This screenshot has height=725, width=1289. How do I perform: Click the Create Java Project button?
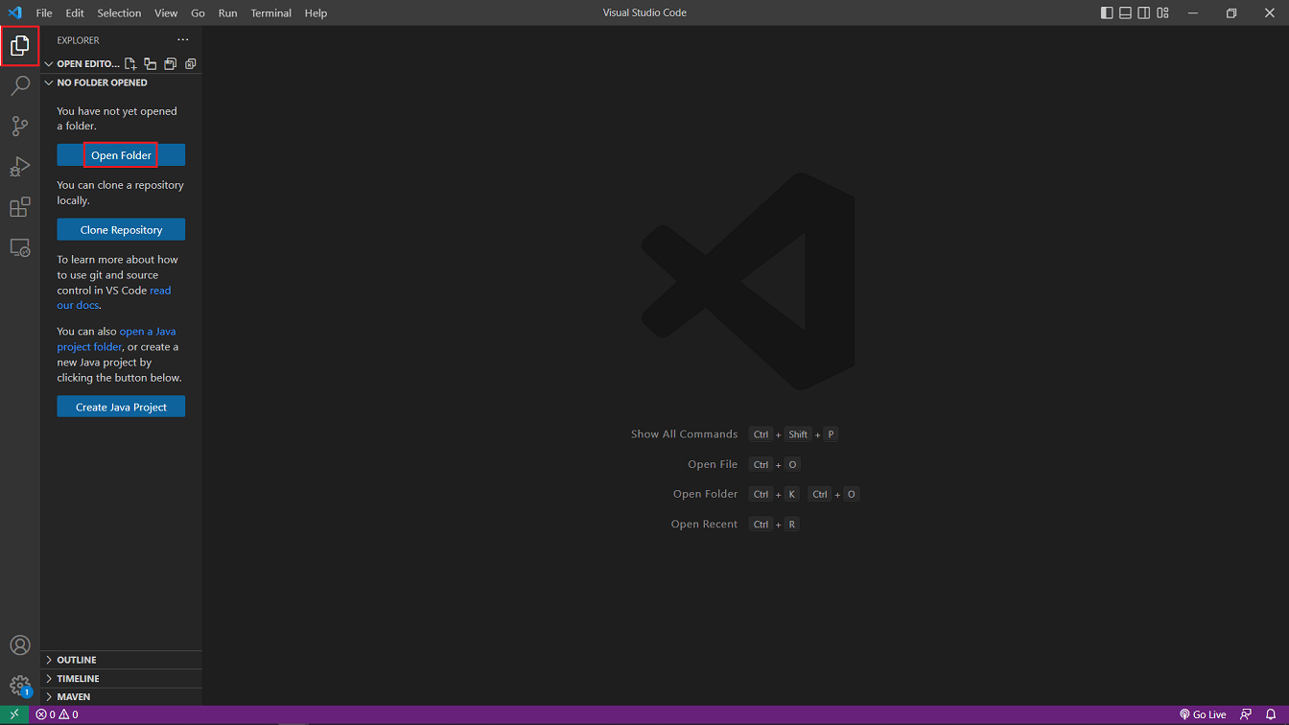point(121,407)
